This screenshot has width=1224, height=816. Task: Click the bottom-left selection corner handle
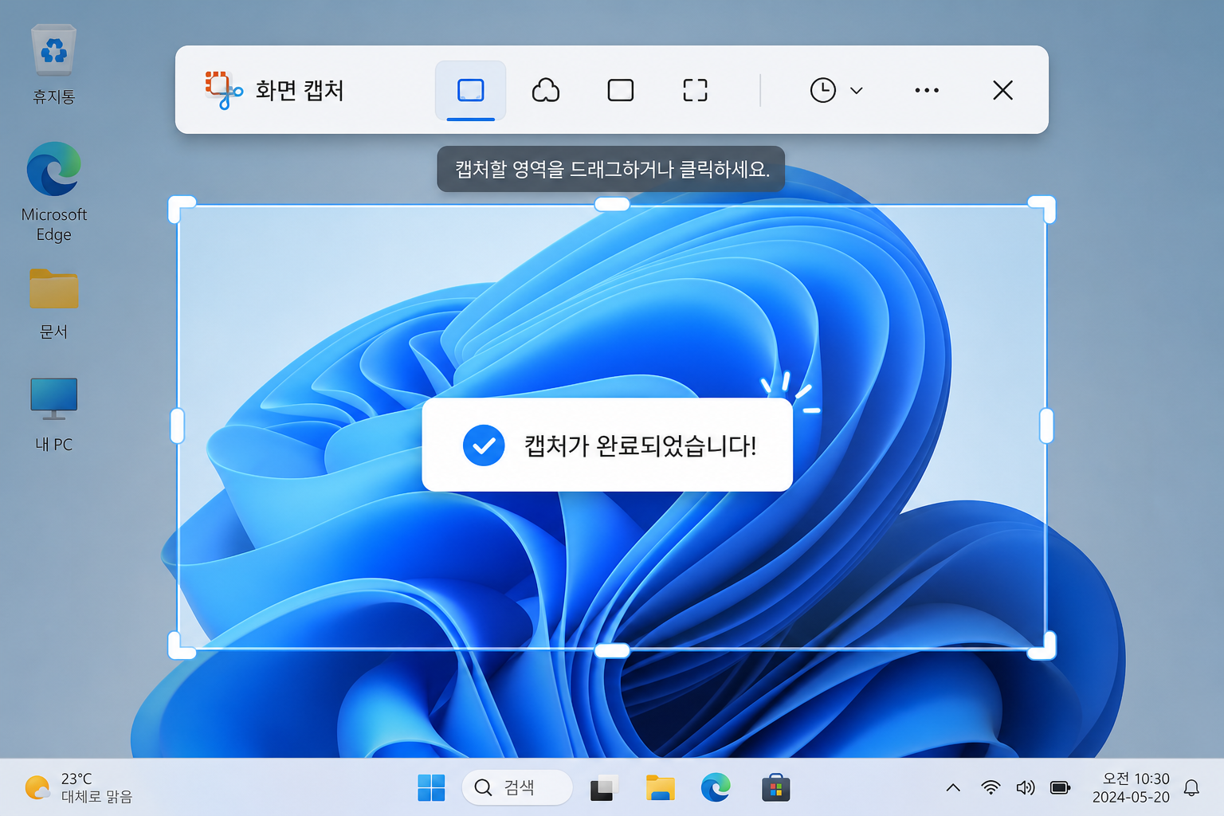pyautogui.click(x=181, y=646)
